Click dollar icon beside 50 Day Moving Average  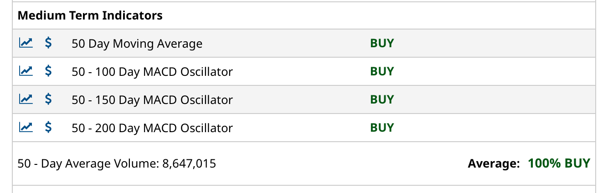click(48, 43)
